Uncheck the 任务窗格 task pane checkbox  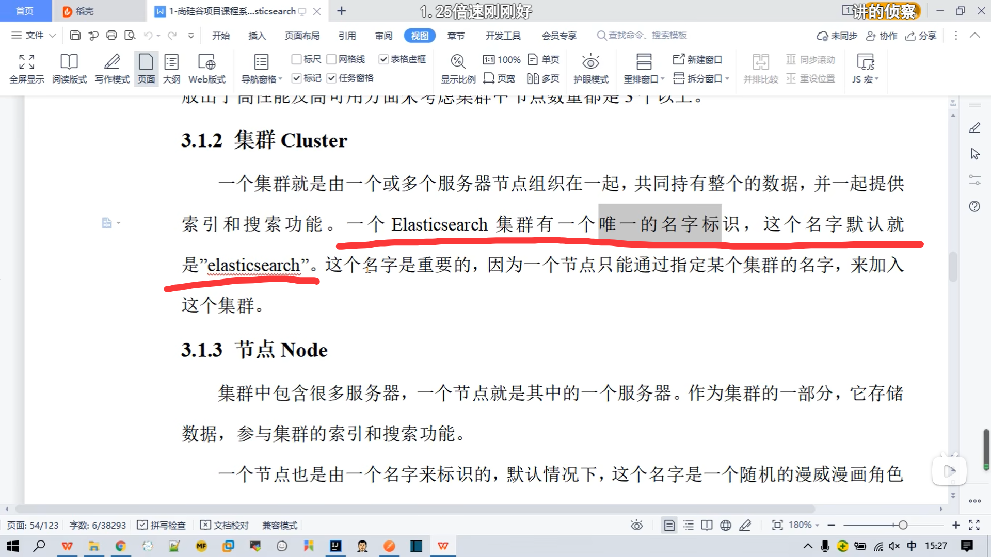click(331, 78)
